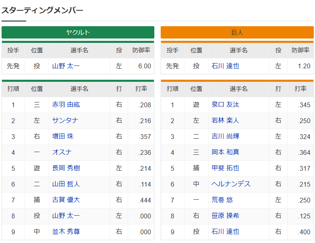Click the green ヤクルト team header
Viewport: 315px width, 243px height.
click(78, 33)
